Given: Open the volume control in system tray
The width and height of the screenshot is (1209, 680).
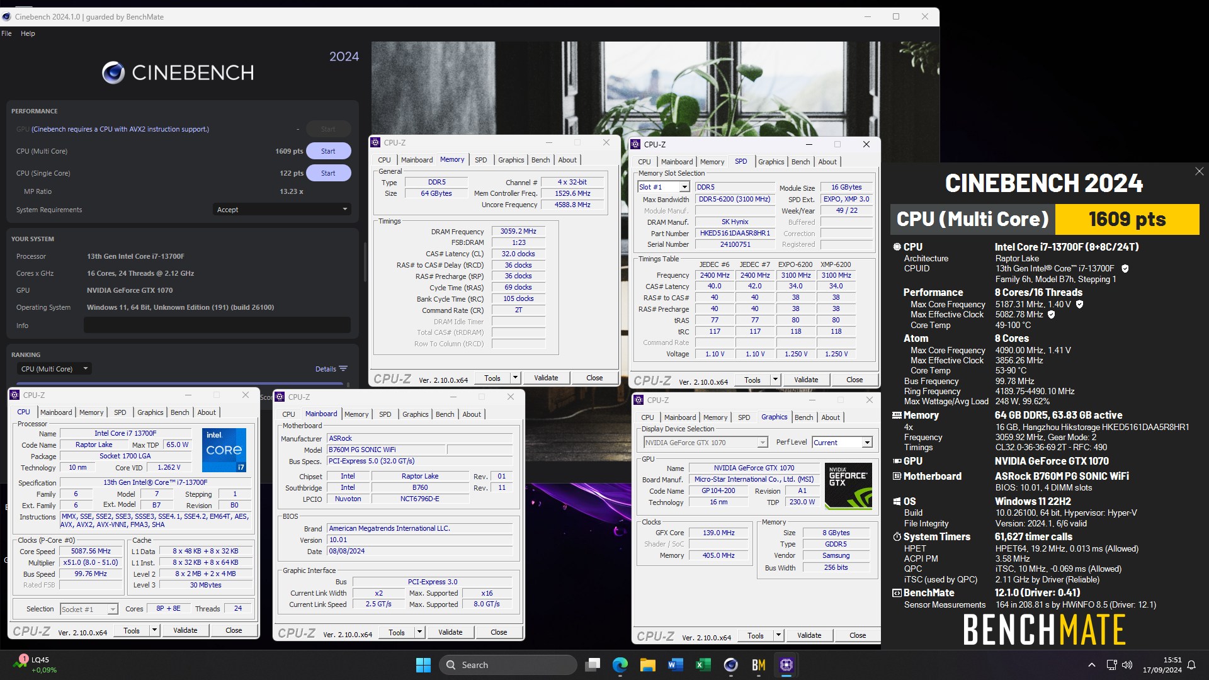Looking at the screenshot, I should coord(1127,665).
